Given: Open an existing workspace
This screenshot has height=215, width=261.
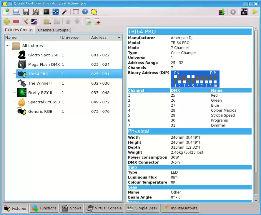Looking at the screenshot, I should 16,12.
